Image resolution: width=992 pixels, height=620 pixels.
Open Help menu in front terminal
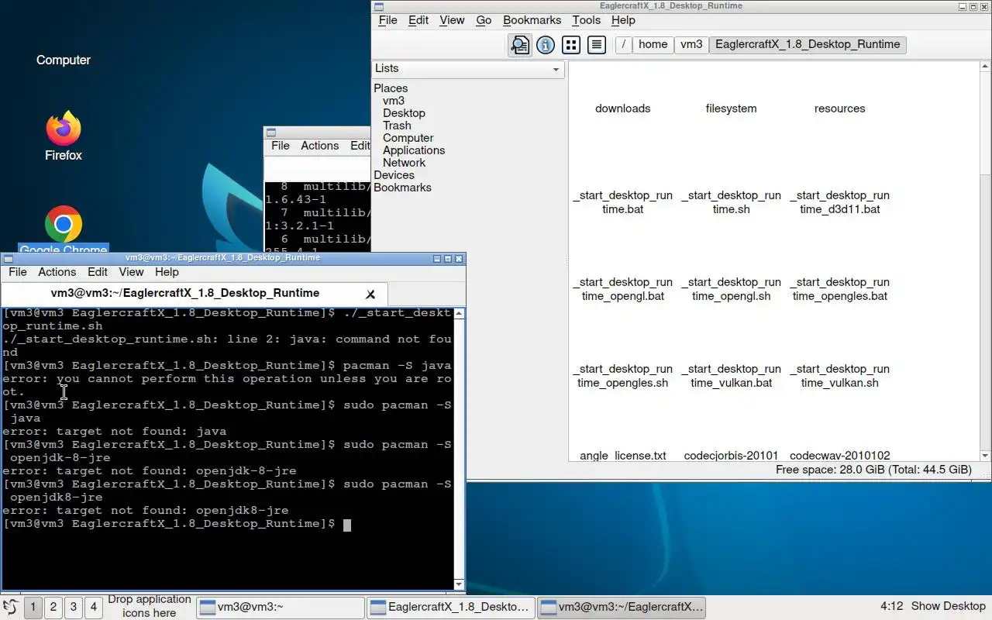pos(167,272)
